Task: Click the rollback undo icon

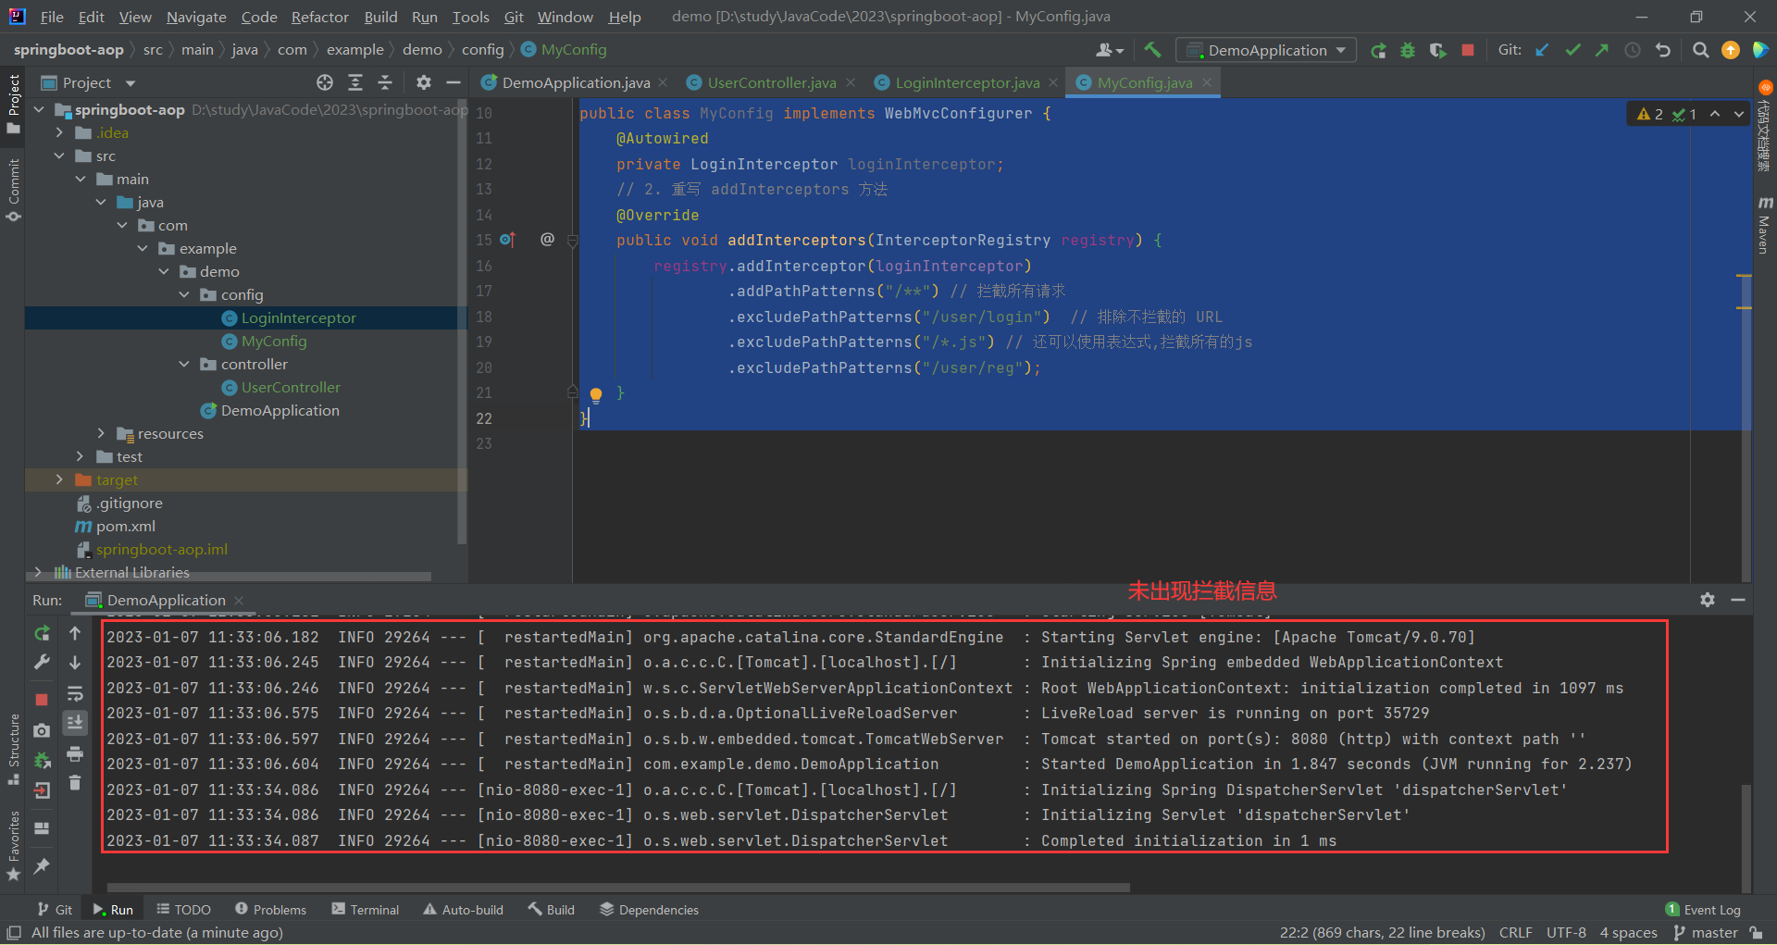Action: [1663, 50]
